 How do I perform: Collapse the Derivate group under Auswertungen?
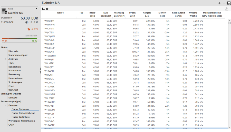tap(6, 105)
